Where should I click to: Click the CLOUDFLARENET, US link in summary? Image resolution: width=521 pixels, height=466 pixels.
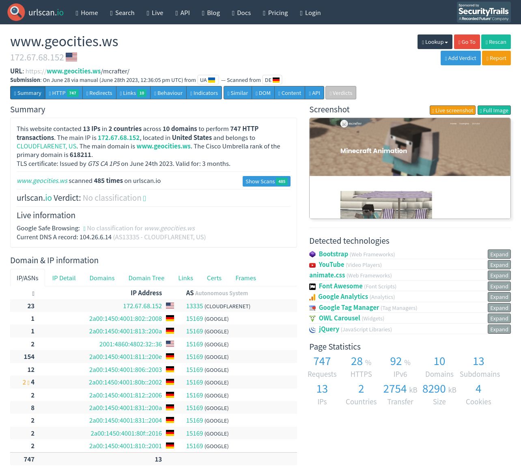click(x=47, y=146)
